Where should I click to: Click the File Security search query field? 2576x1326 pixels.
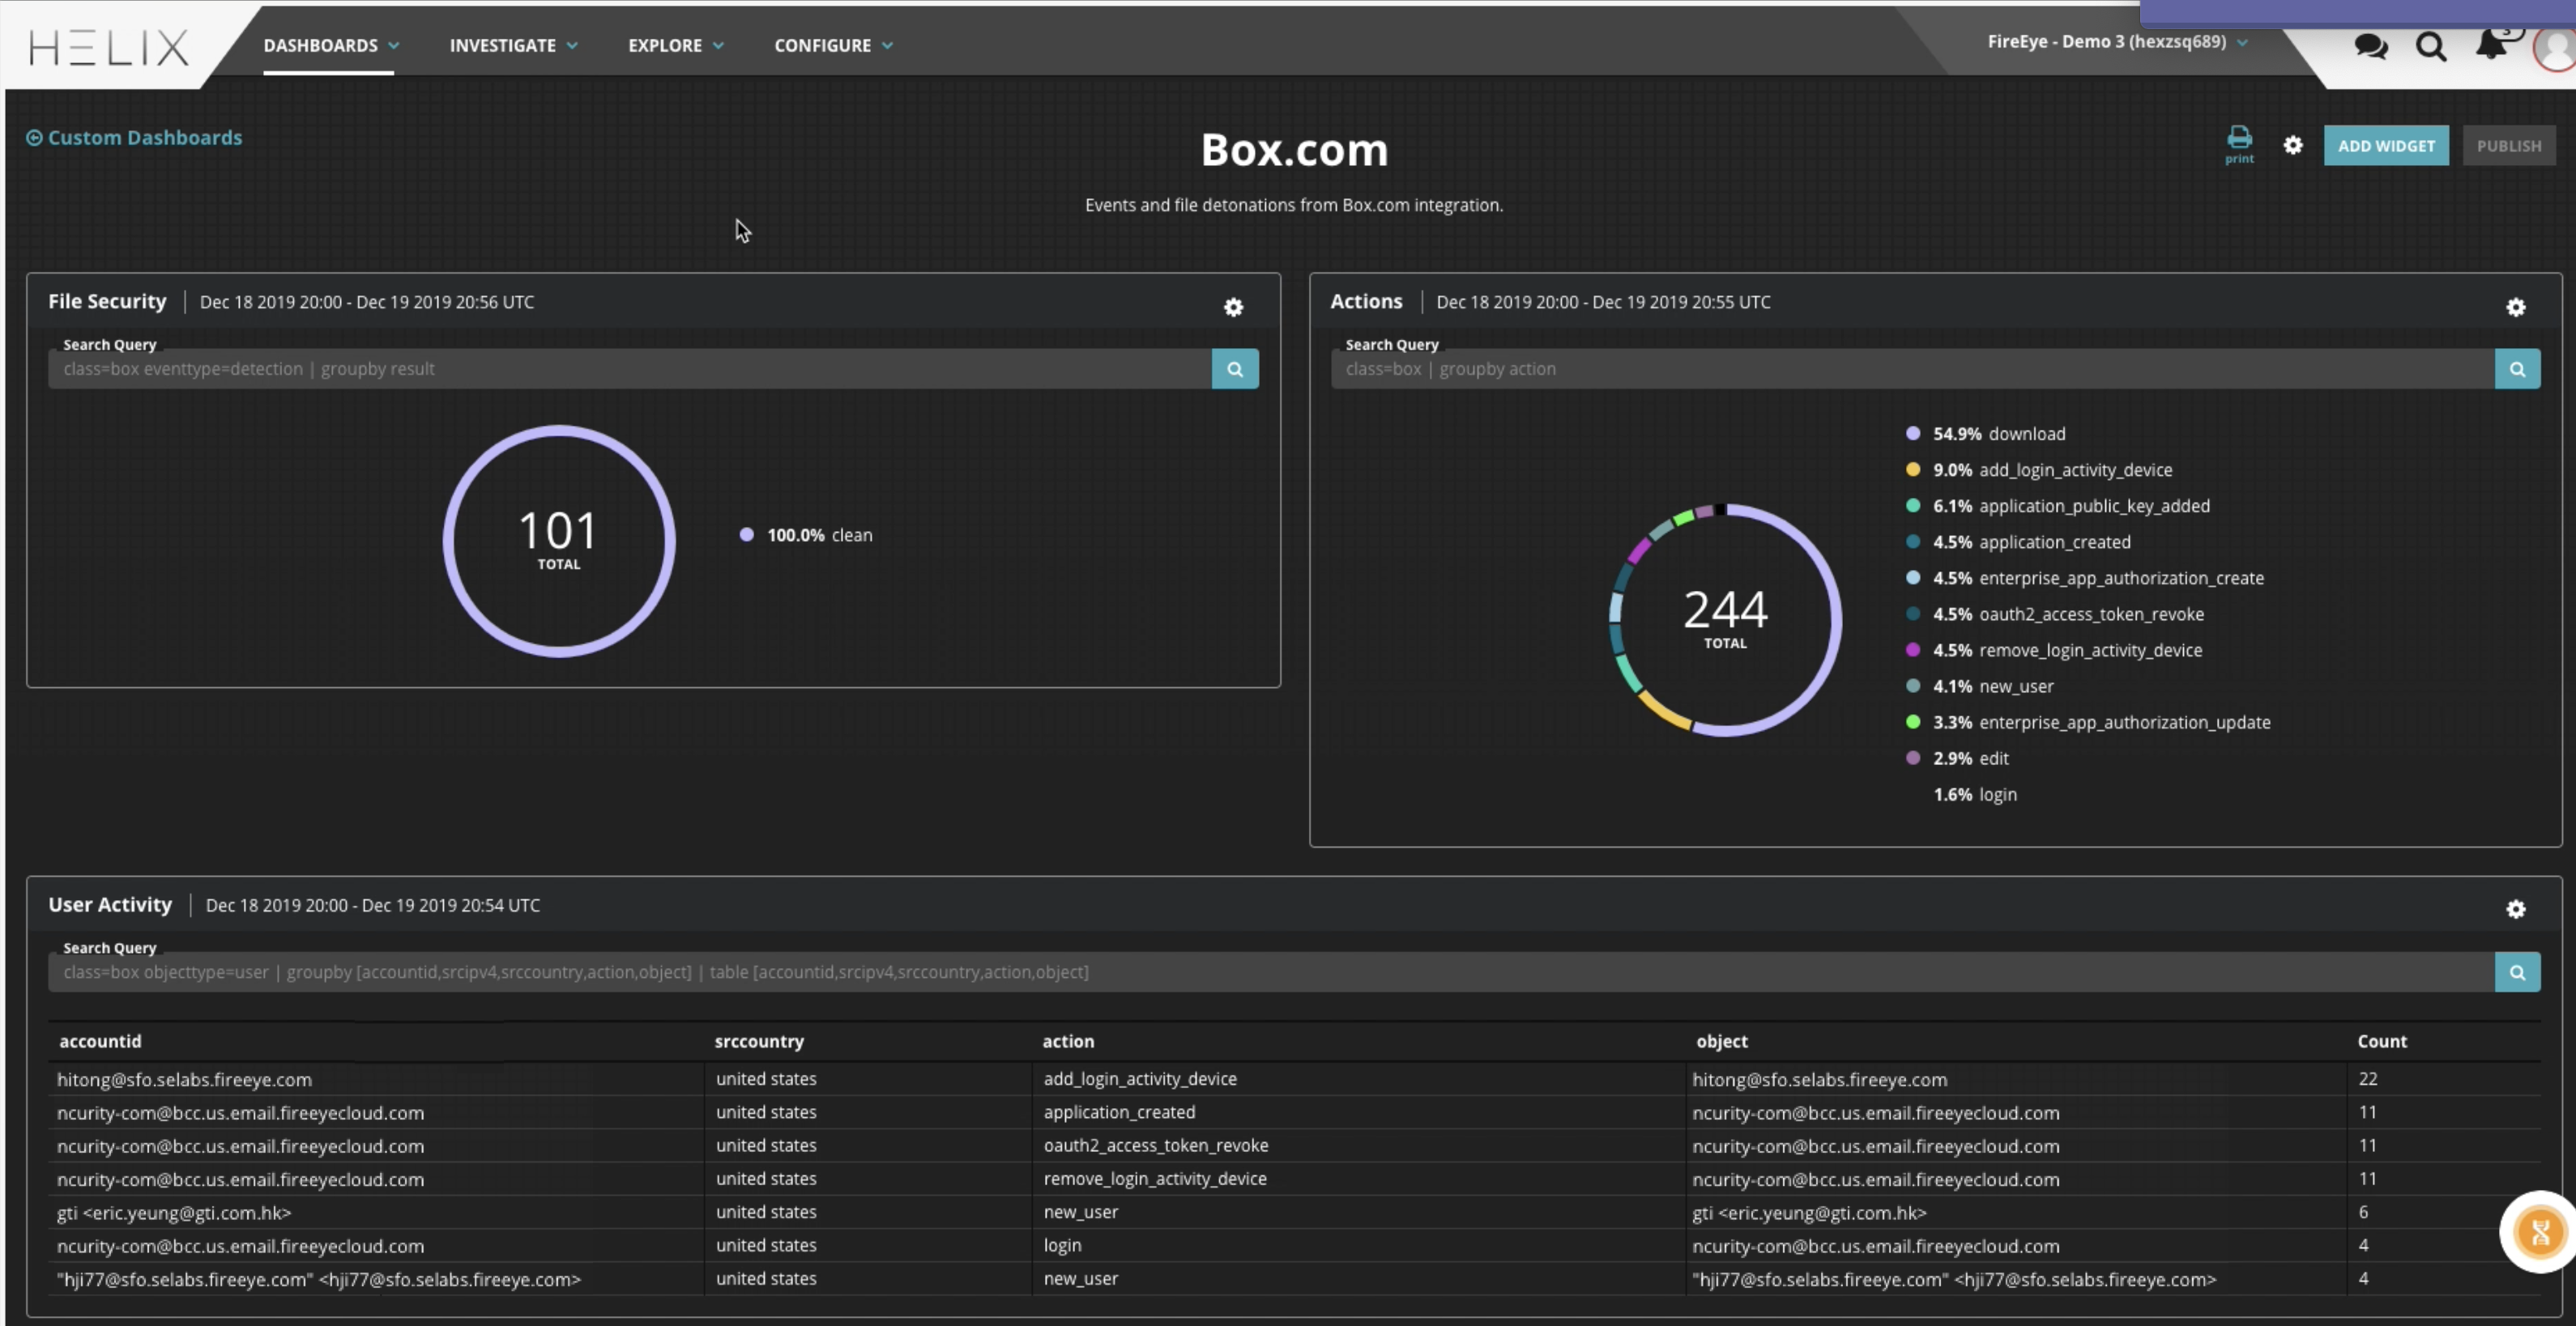pyautogui.click(x=630, y=368)
